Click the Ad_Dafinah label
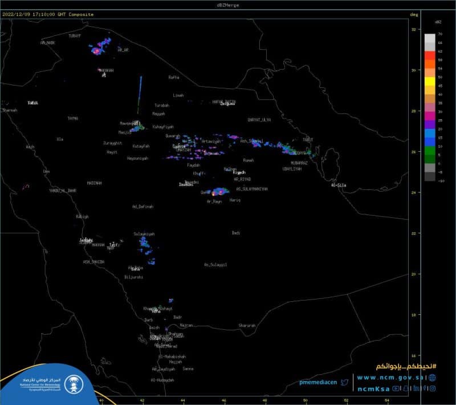Image resolution: width=456 pixels, height=405 pixels. pos(142,206)
